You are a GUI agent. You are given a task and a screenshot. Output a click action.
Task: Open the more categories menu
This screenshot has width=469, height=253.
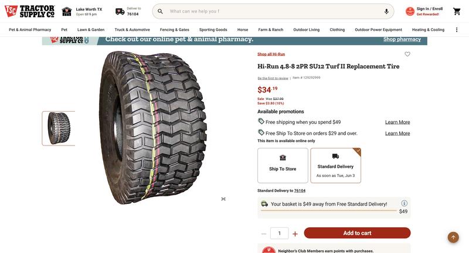457,30
